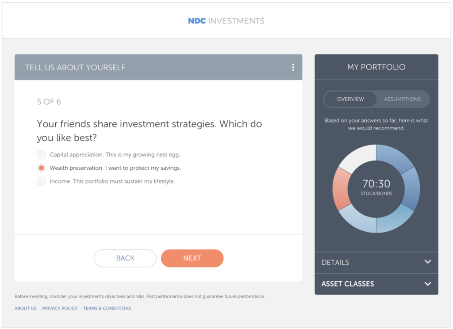Click the Next button

pyautogui.click(x=192, y=258)
